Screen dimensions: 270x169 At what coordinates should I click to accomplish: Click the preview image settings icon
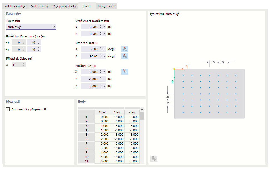coord(154,158)
